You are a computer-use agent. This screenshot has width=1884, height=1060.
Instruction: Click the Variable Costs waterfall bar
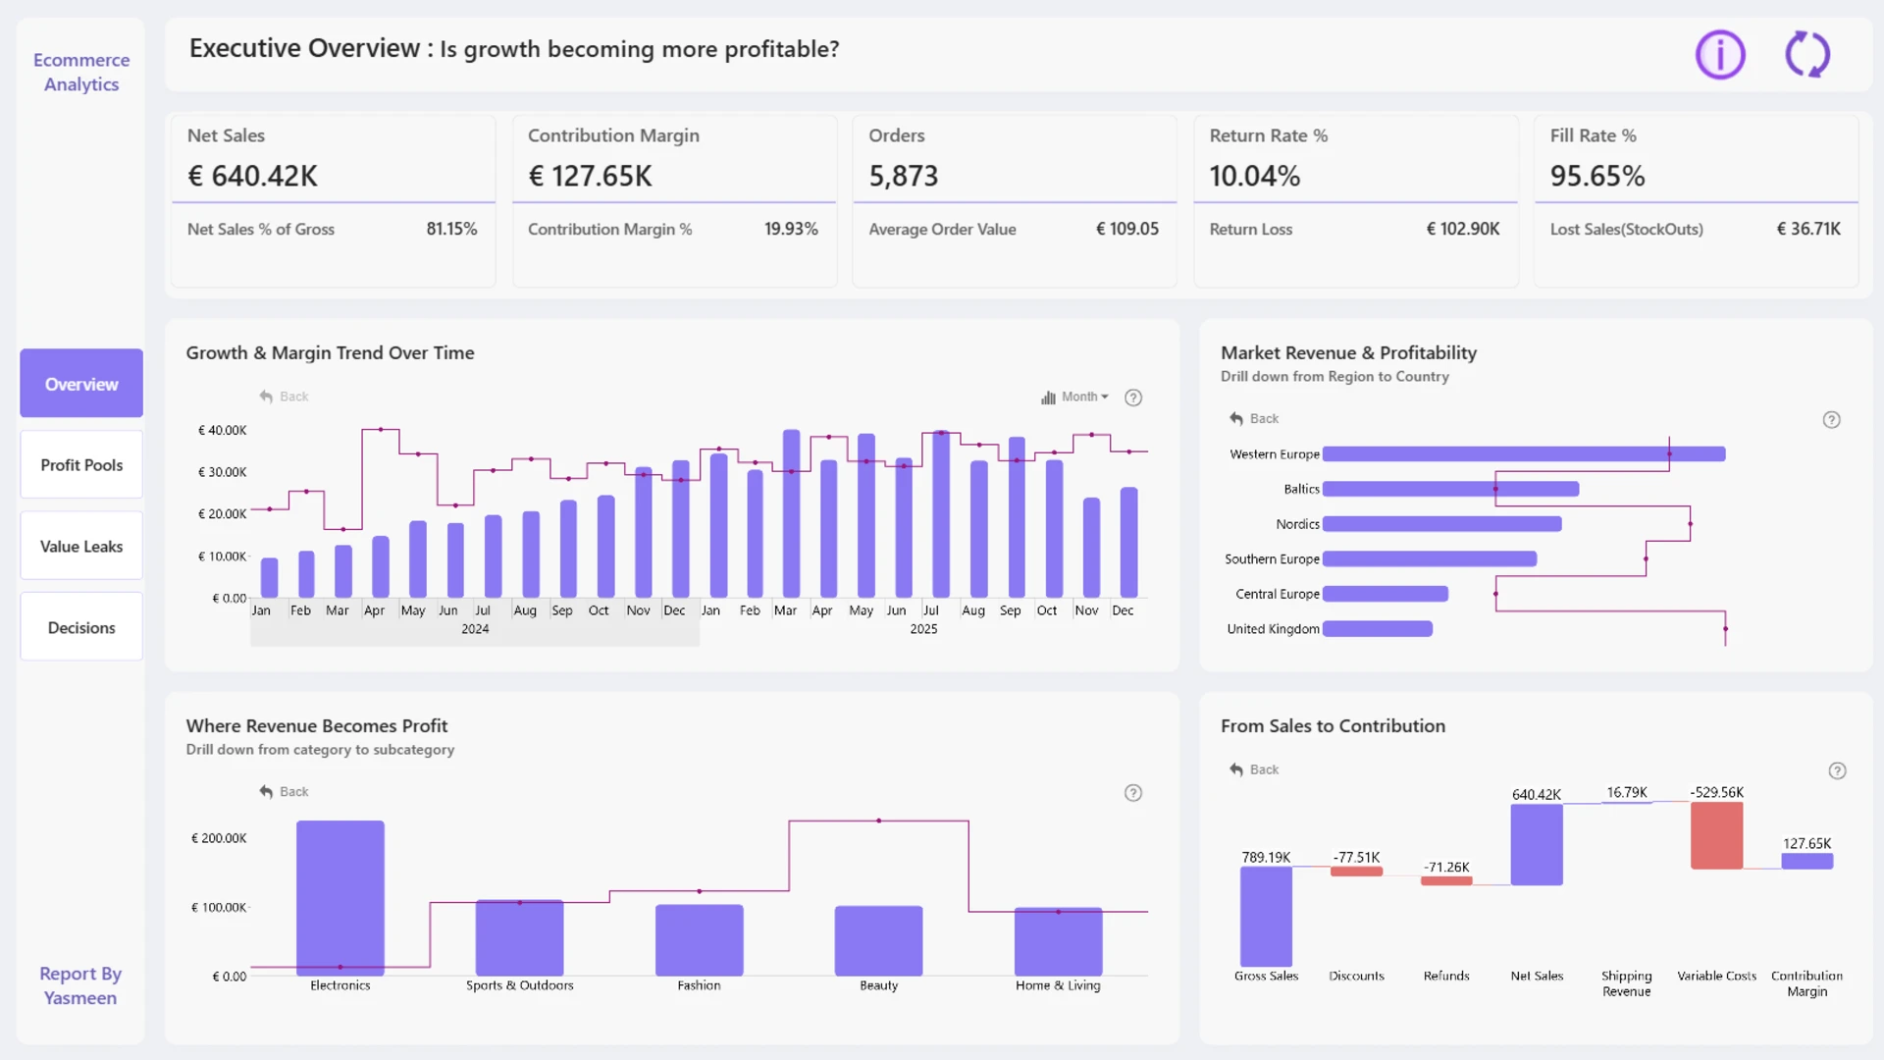tap(1716, 836)
